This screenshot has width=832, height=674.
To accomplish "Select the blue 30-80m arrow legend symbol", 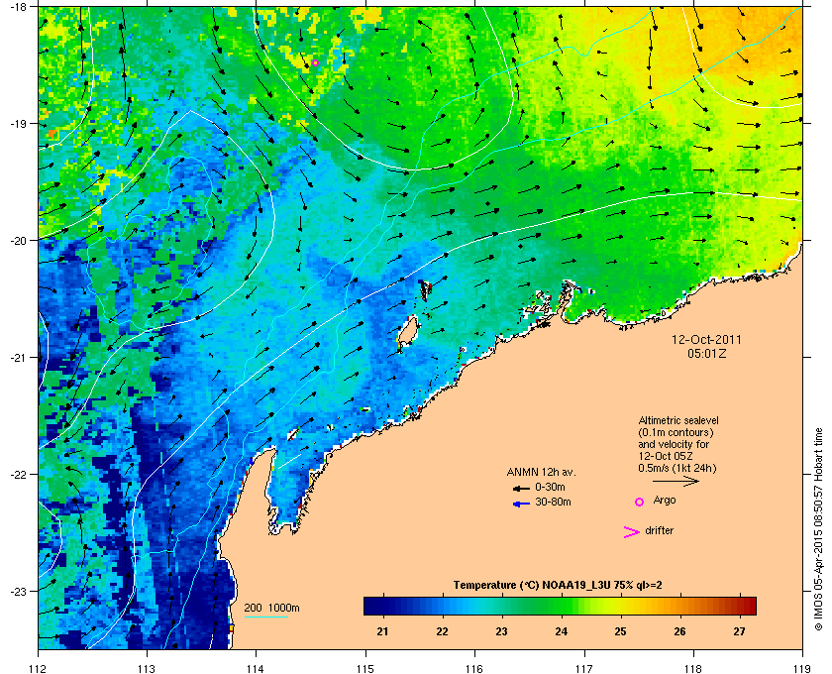I will (521, 504).
